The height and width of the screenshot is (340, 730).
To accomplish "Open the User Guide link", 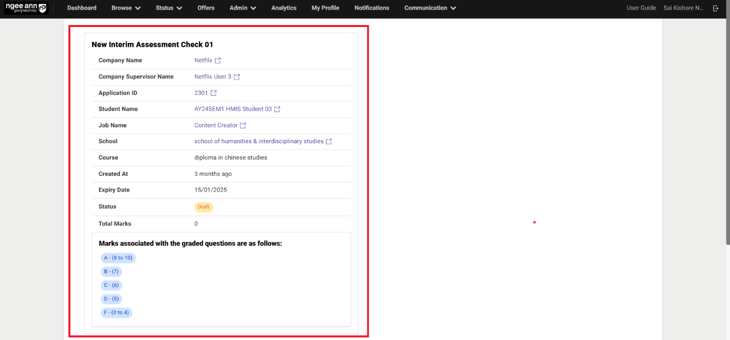I will point(641,8).
